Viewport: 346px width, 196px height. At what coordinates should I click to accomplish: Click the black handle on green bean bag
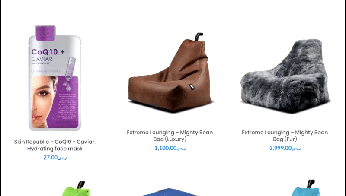(81, 184)
